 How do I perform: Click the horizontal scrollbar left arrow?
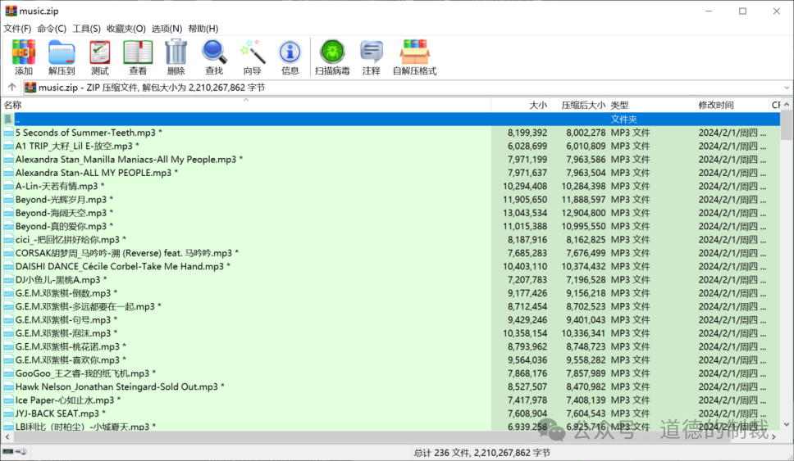[7, 436]
